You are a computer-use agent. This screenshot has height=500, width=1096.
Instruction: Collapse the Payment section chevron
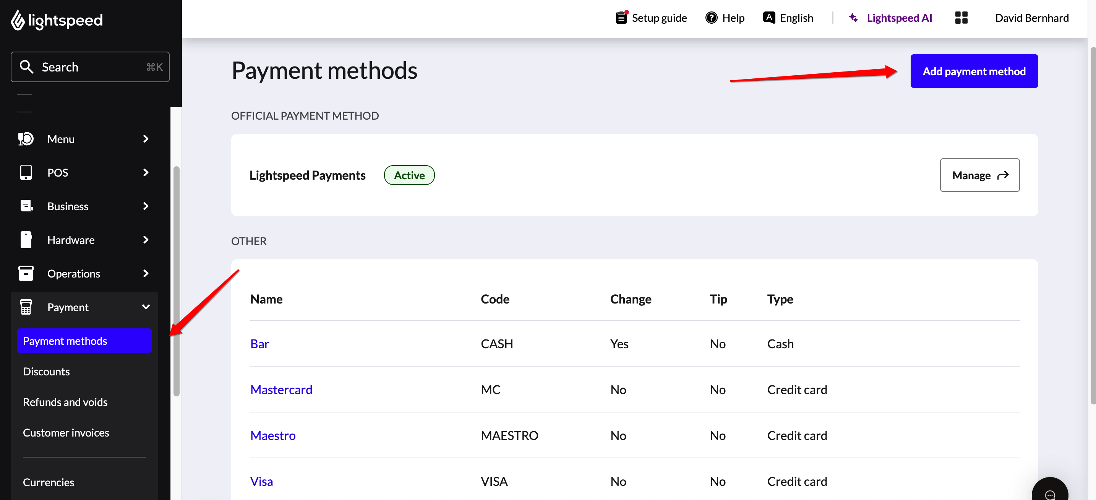coord(146,307)
